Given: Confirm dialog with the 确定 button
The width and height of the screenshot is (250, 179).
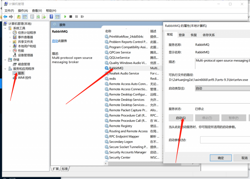Looking at the screenshot, I should [221, 158].
